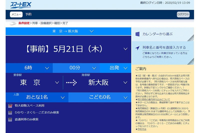Click the 最終ログイン日時 timestamp text
200x133 pixels.
tap(165, 3)
